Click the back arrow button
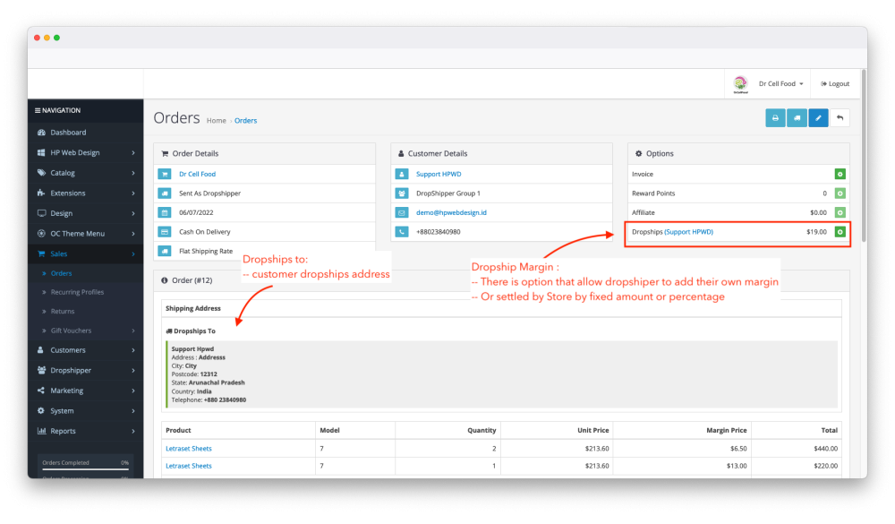The image size is (895, 524). coord(840,118)
